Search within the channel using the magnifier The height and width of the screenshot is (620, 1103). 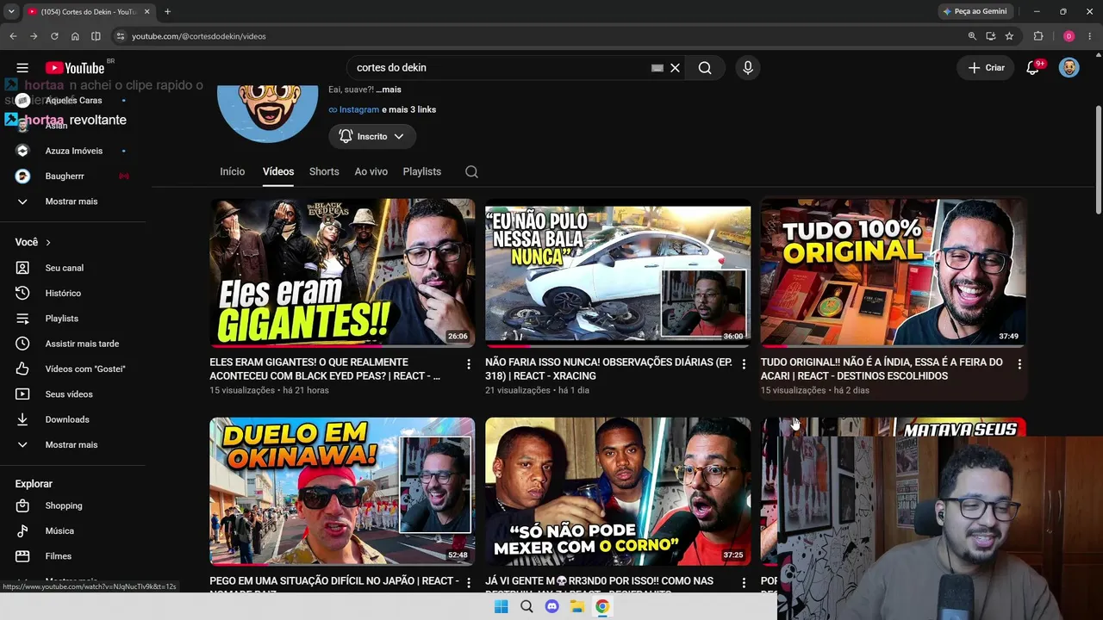[x=471, y=171]
